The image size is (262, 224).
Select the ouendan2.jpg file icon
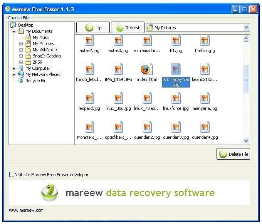147,127
